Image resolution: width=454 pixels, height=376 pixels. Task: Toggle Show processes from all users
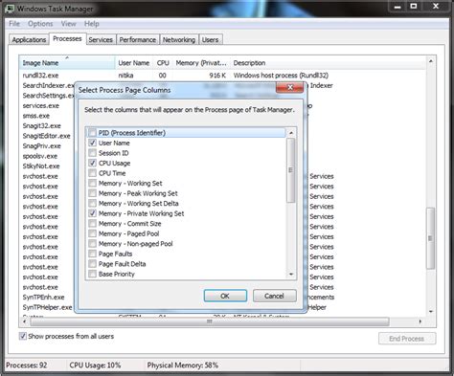[23, 336]
